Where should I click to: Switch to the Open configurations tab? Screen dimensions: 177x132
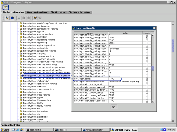(37, 12)
